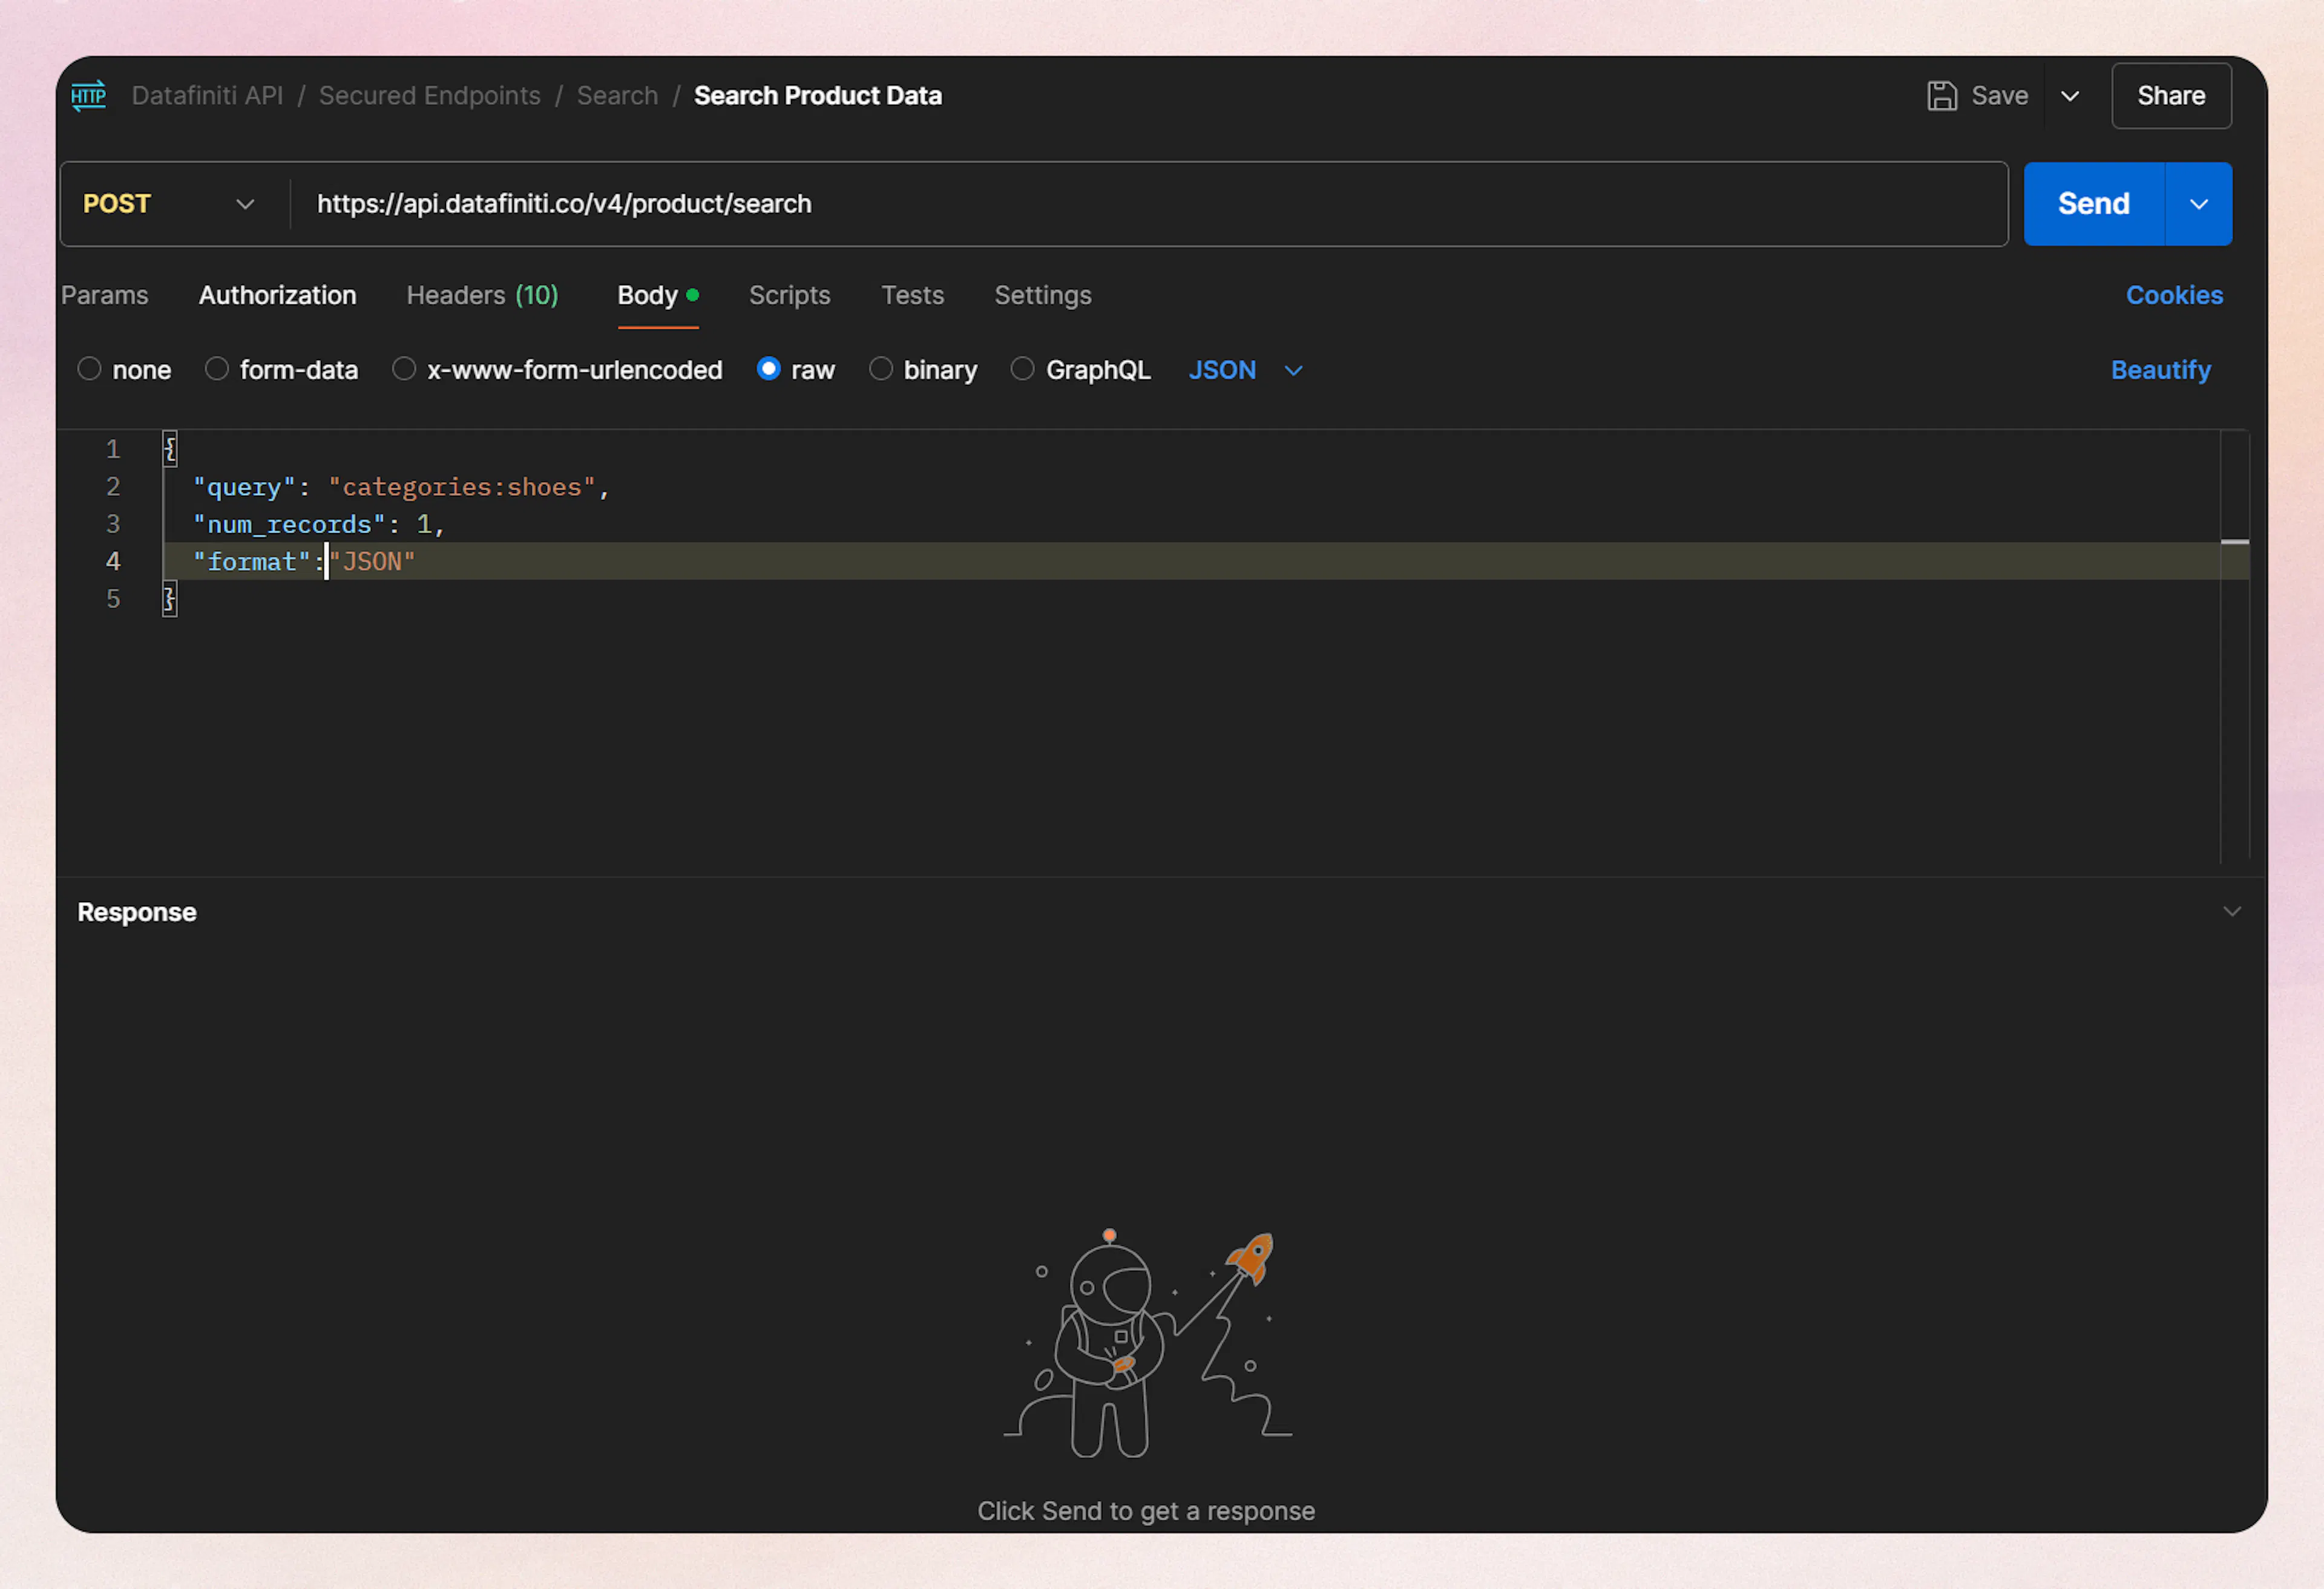This screenshot has width=2324, height=1589.
Task: Click the Share button
Action: 2171,95
